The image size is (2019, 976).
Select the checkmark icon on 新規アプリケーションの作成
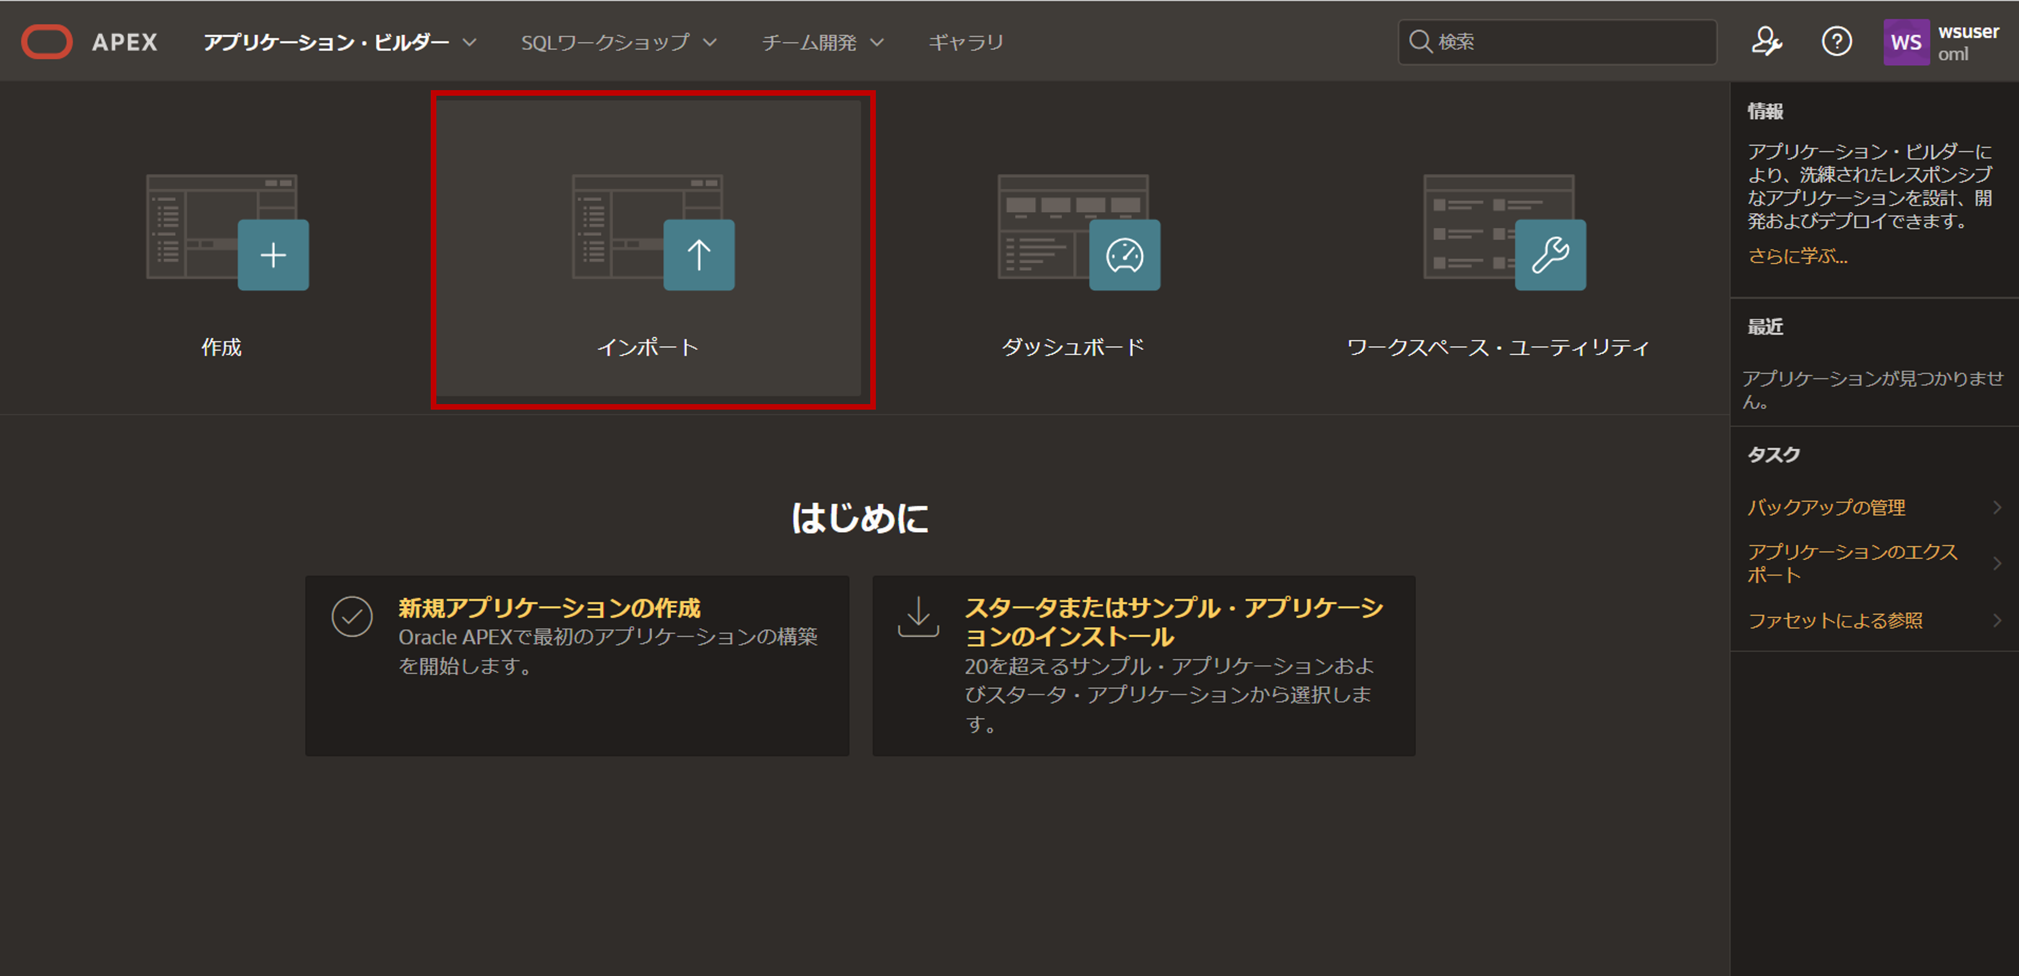click(352, 617)
